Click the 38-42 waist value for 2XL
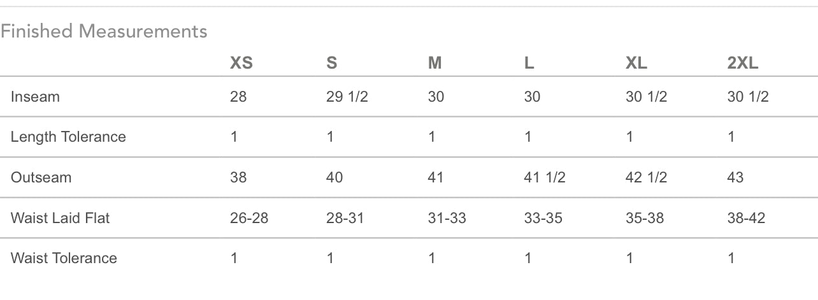818x300 pixels. 746,218
